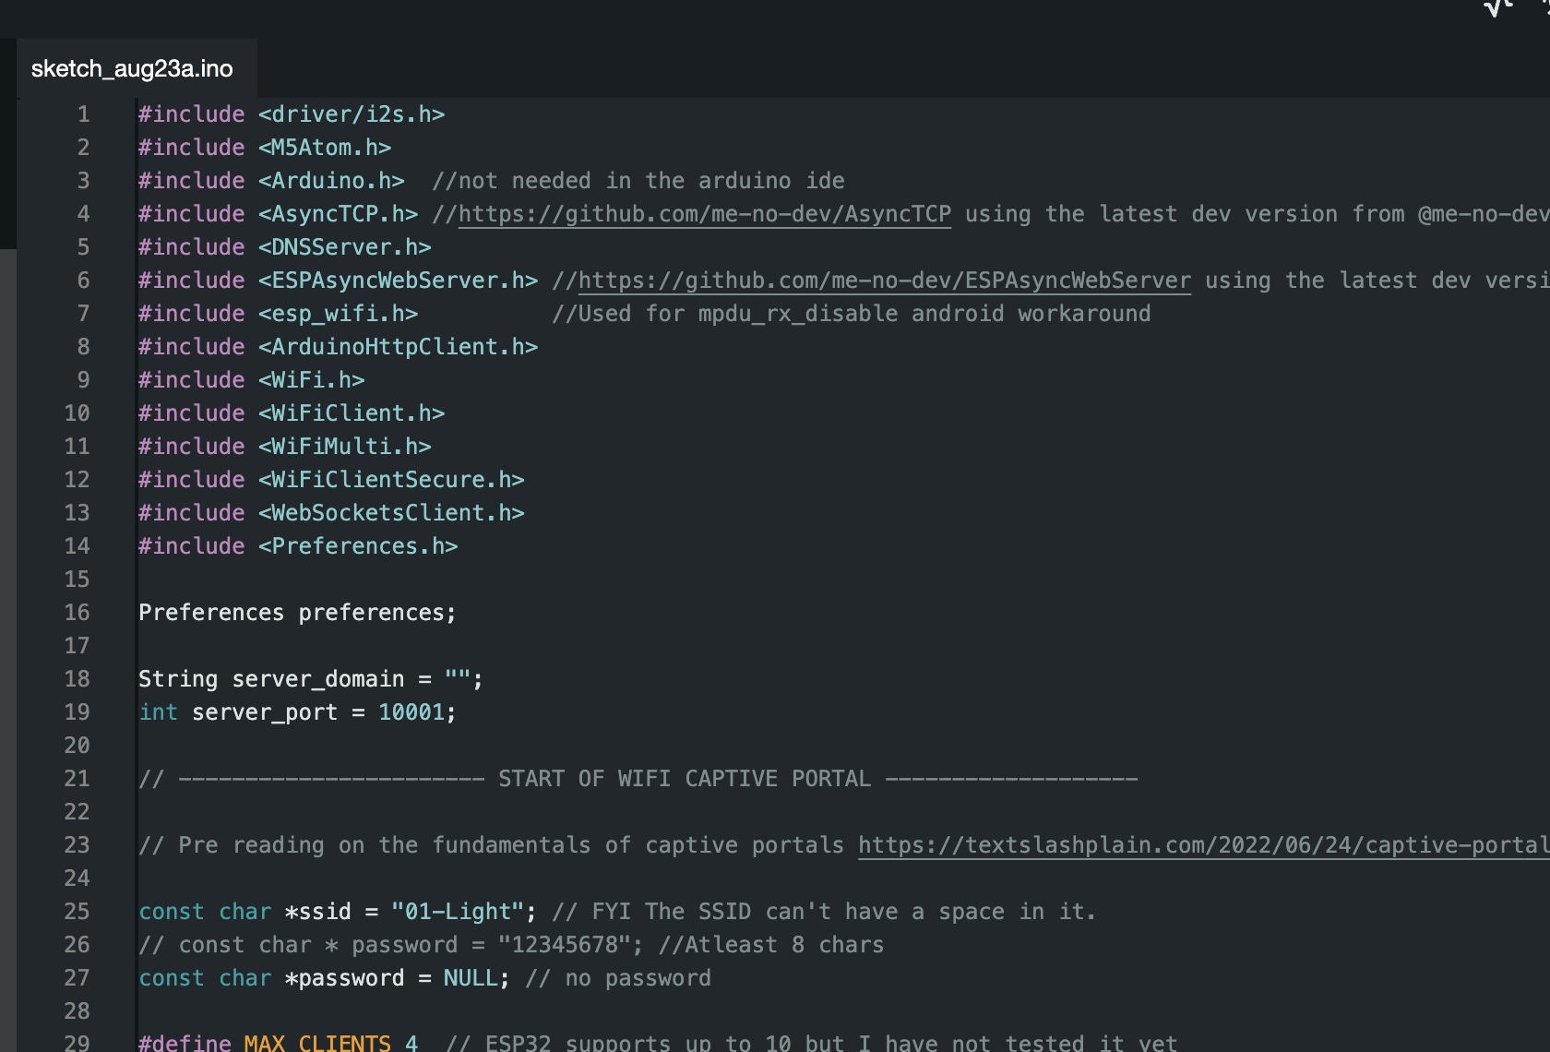This screenshot has height=1052, width=1550.
Task: Select the sketch_aug23a.ino tab
Action: [132, 69]
